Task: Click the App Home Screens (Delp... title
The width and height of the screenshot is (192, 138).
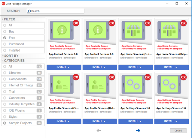Action: tap(172, 54)
